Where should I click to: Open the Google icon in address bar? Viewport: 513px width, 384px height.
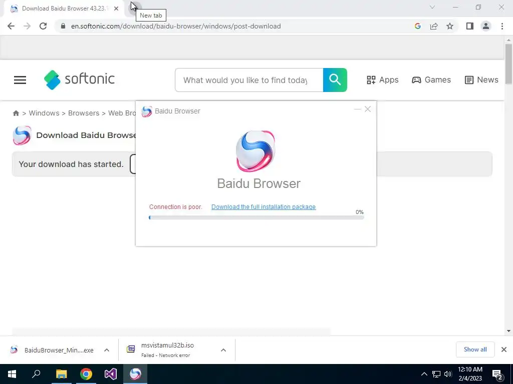coord(417,26)
